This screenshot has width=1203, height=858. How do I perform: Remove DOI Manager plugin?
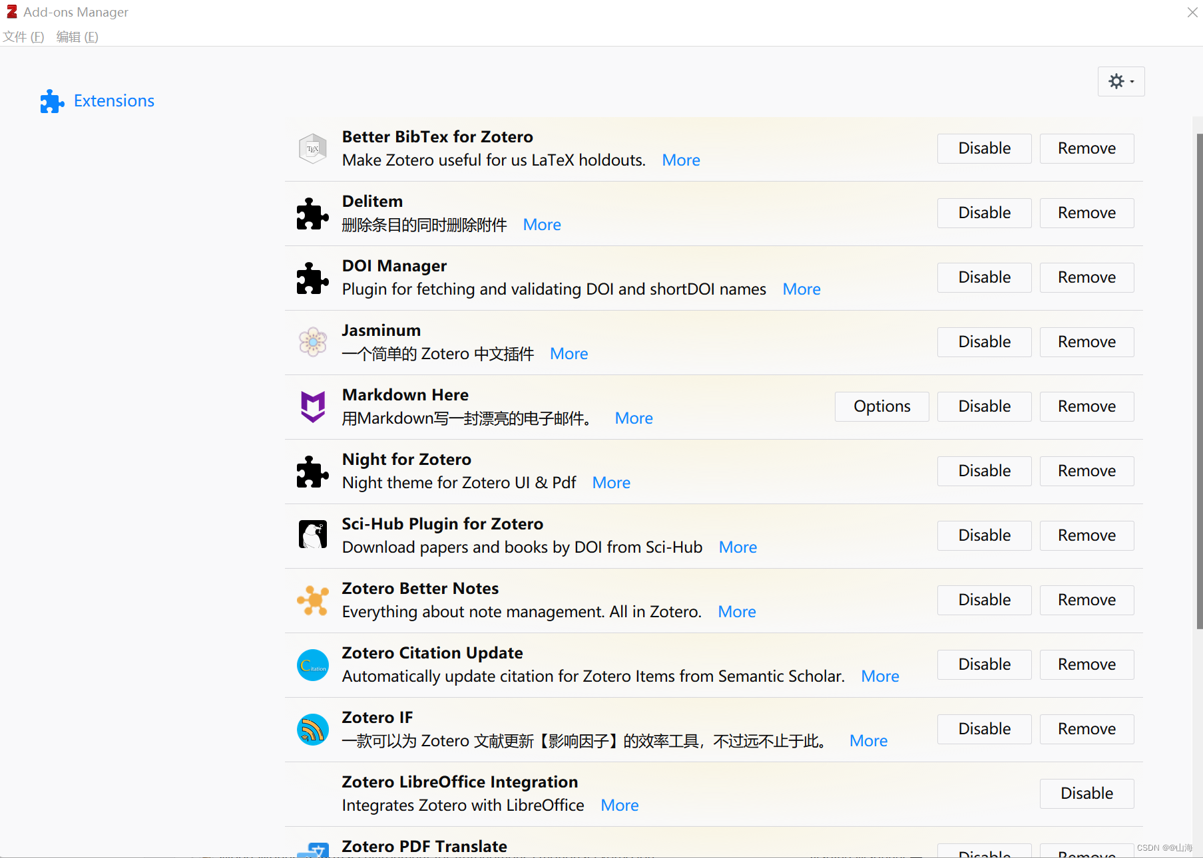click(1086, 277)
